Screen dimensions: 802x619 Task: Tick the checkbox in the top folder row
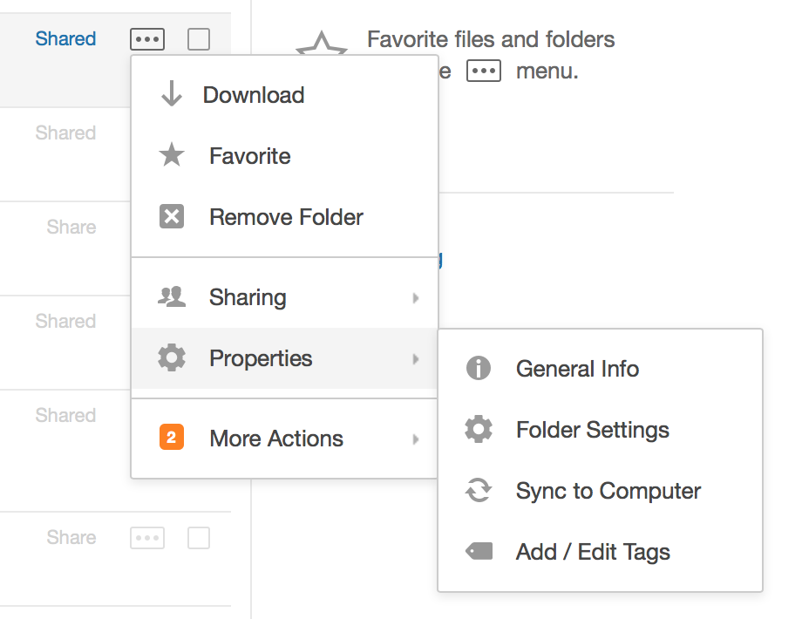[199, 39]
